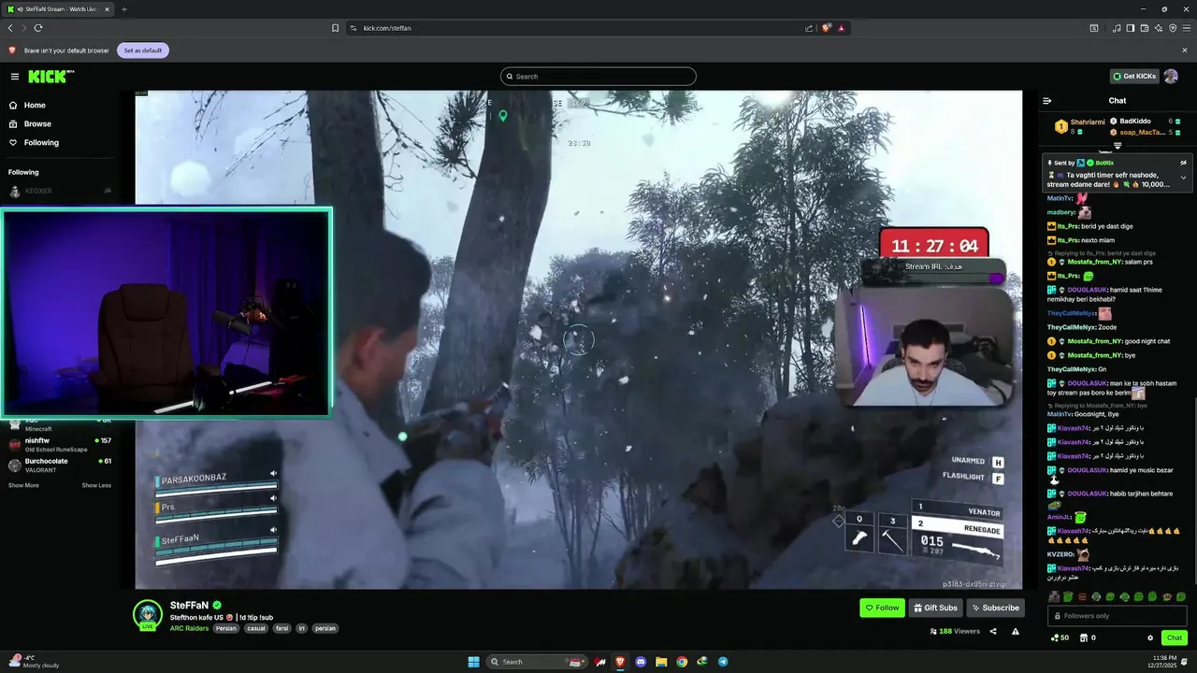Click Show Less in sidebar

click(x=96, y=485)
